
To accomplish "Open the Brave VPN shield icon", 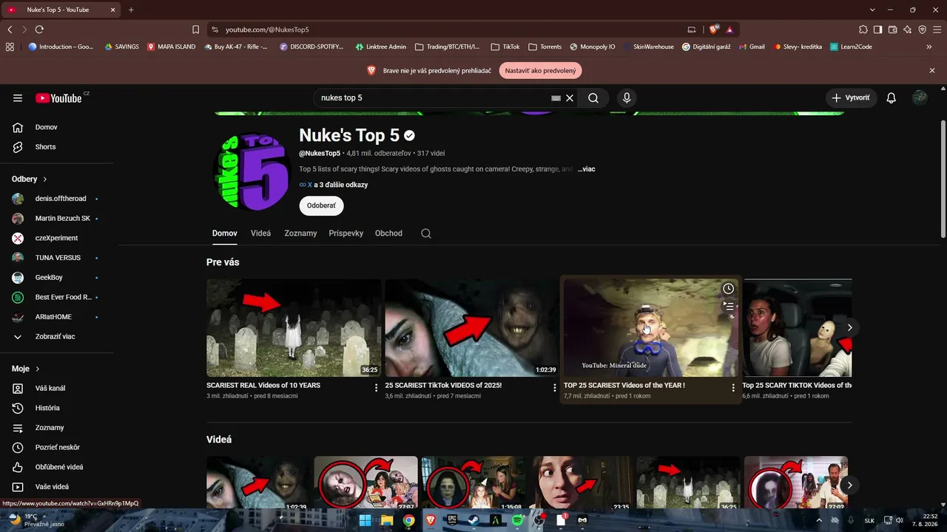I will click(923, 30).
